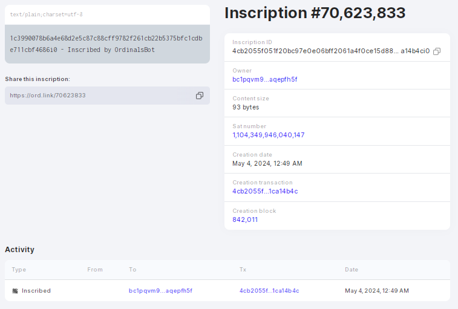This screenshot has height=309, width=458.
Task: Click the Inscription ID hash text
Action: tap(331, 51)
